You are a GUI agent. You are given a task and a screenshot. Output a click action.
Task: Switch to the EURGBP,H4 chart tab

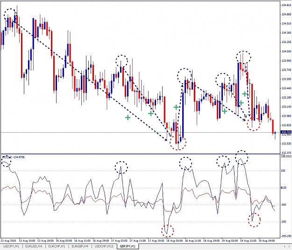point(80,246)
